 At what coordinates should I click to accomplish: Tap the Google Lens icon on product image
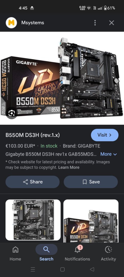[12, 114]
